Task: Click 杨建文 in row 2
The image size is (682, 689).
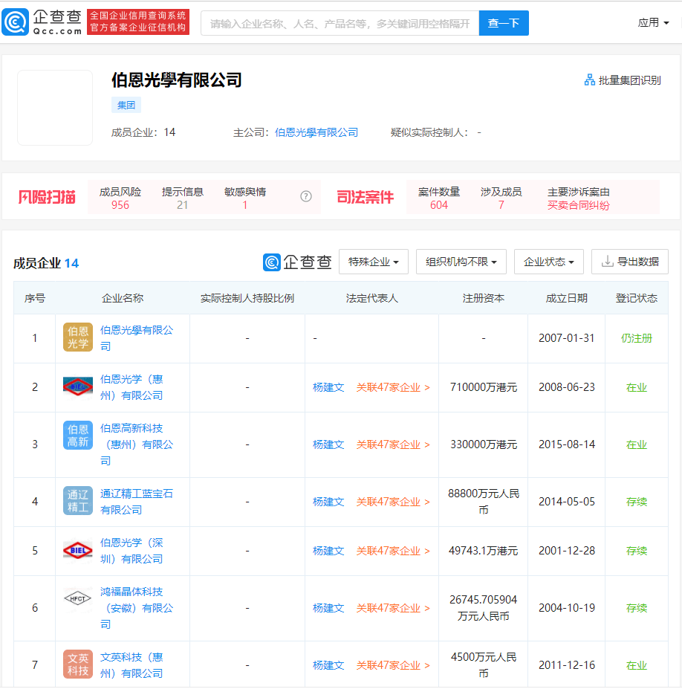Action: pos(328,387)
